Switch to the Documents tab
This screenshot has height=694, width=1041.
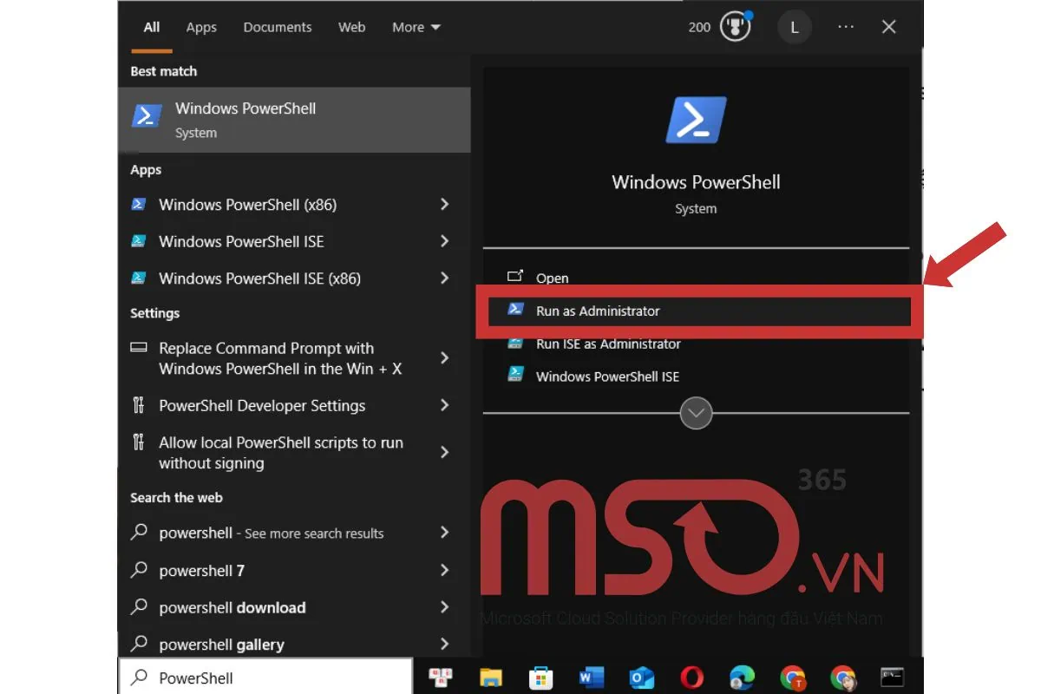[277, 27]
